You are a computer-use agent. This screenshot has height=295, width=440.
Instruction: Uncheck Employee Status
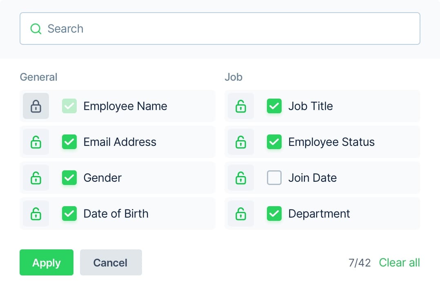click(274, 142)
